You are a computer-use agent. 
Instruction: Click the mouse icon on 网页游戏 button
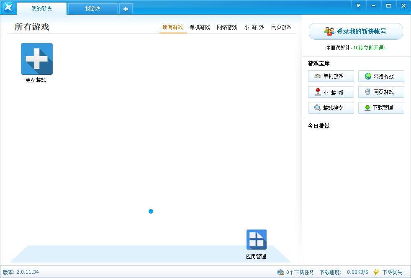(x=368, y=92)
